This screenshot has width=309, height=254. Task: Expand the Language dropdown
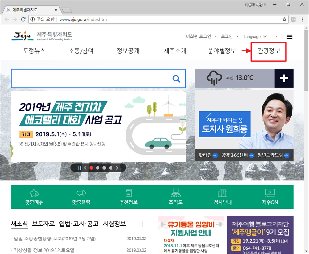click(255, 37)
